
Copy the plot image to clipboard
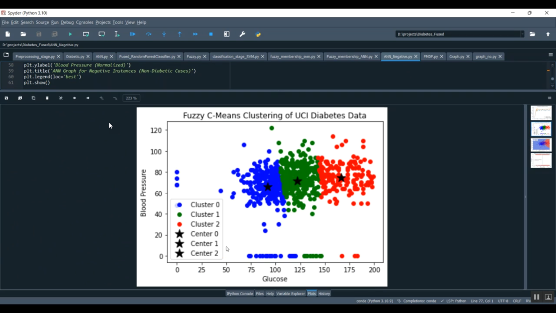pos(33,98)
